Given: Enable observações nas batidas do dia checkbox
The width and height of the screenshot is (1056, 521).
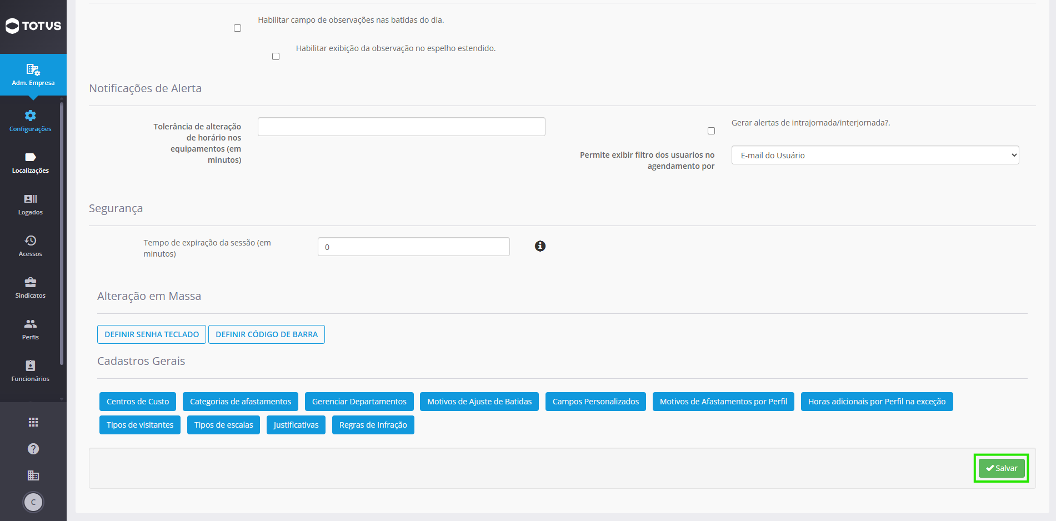Looking at the screenshot, I should click(237, 28).
